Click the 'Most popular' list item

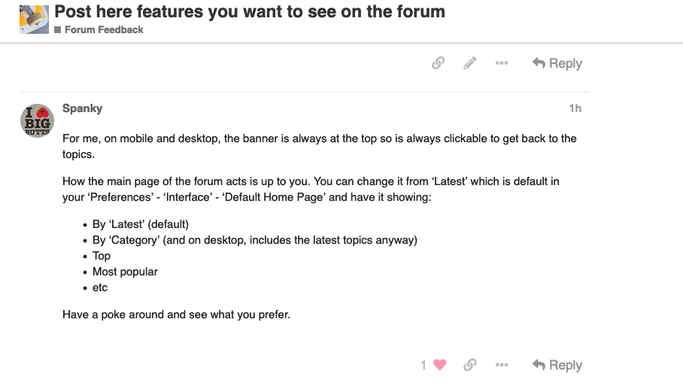[x=125, y=272]
